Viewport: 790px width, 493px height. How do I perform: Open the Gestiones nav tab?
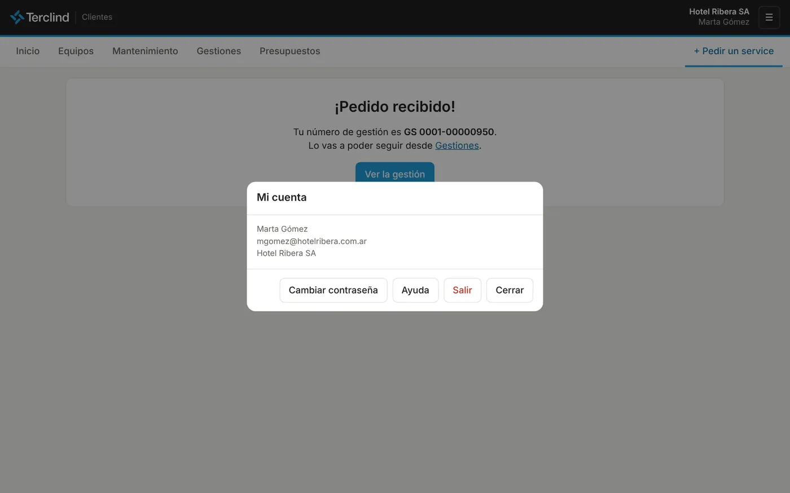coord(219,51)
